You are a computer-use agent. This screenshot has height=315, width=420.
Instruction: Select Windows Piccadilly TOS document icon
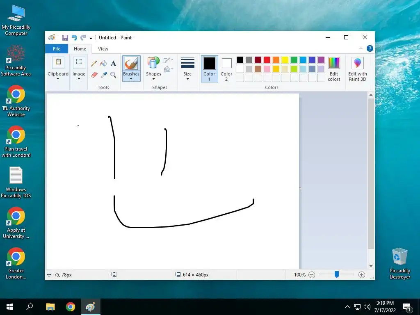(x=16, y=183)
